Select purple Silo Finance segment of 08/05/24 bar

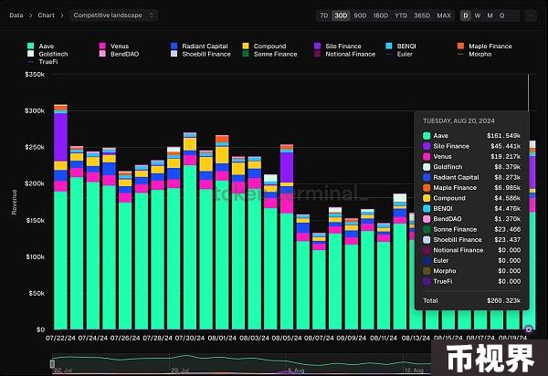[287, 167]
